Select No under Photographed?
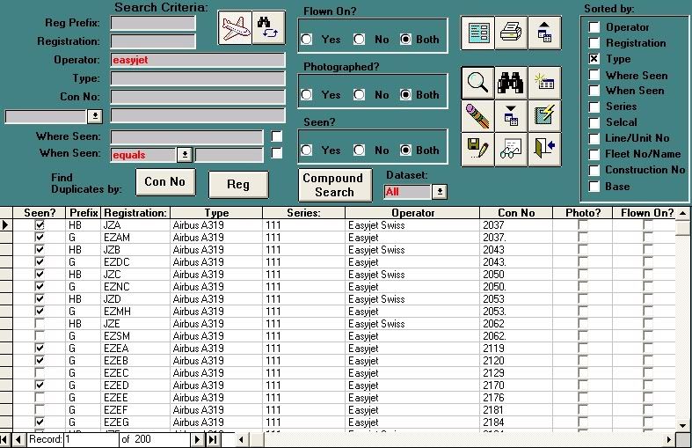 pos(359,95)
